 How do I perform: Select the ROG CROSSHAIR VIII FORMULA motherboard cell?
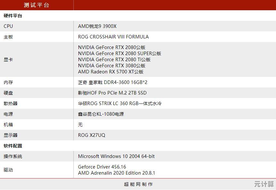click(113, 37)
